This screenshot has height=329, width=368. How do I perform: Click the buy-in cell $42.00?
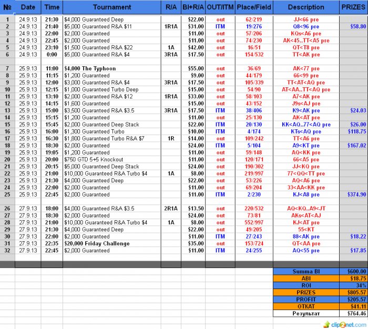tap(193, 48)
